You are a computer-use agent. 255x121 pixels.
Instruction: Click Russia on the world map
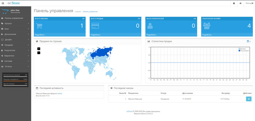point(102,52)
